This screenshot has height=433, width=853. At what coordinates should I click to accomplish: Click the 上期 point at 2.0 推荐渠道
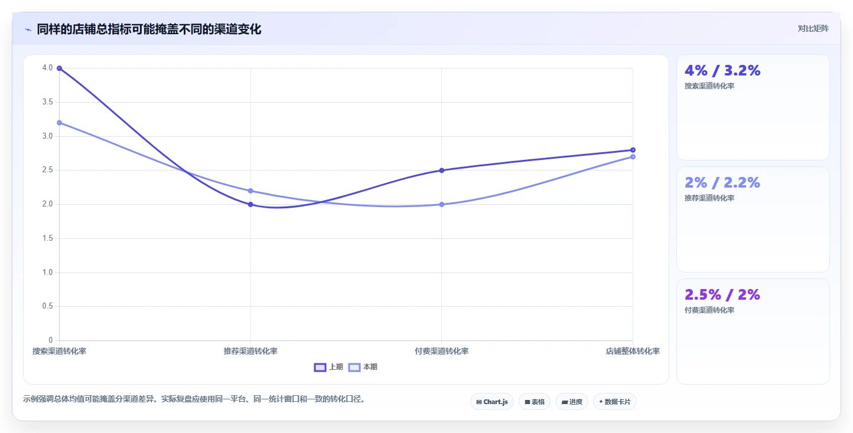point(250,205)
